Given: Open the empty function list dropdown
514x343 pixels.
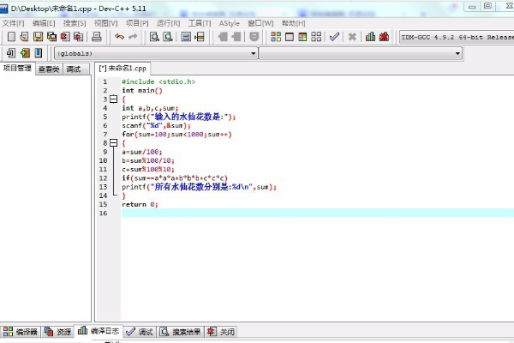Looking at the screenshot, I should pos(361,53).
